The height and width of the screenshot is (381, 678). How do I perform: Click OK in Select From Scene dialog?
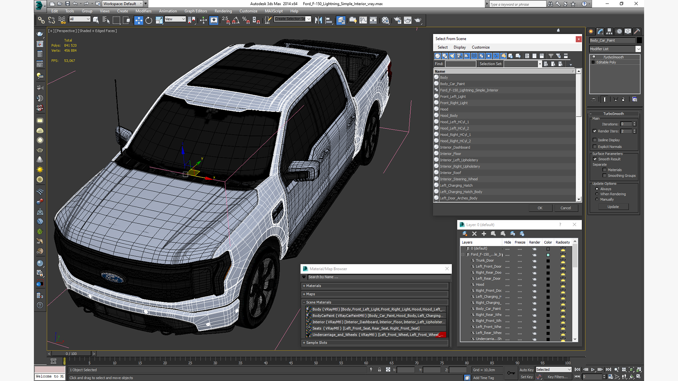(x=540, y=208)
